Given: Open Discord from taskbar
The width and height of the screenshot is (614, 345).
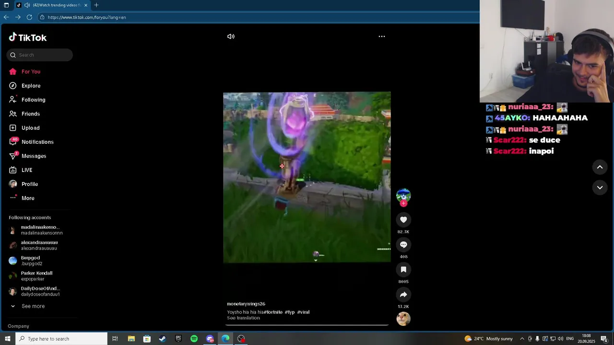Looking at the screenshot, I should click(x=210, y=339).
